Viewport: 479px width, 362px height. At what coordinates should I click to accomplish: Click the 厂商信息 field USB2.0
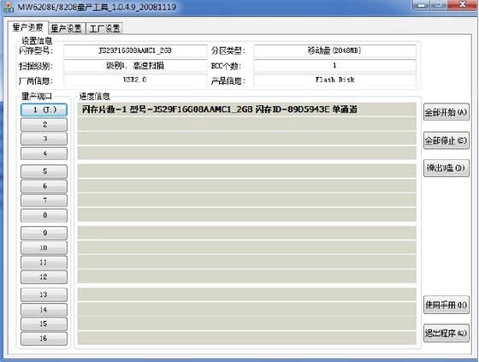pos(135,80)
